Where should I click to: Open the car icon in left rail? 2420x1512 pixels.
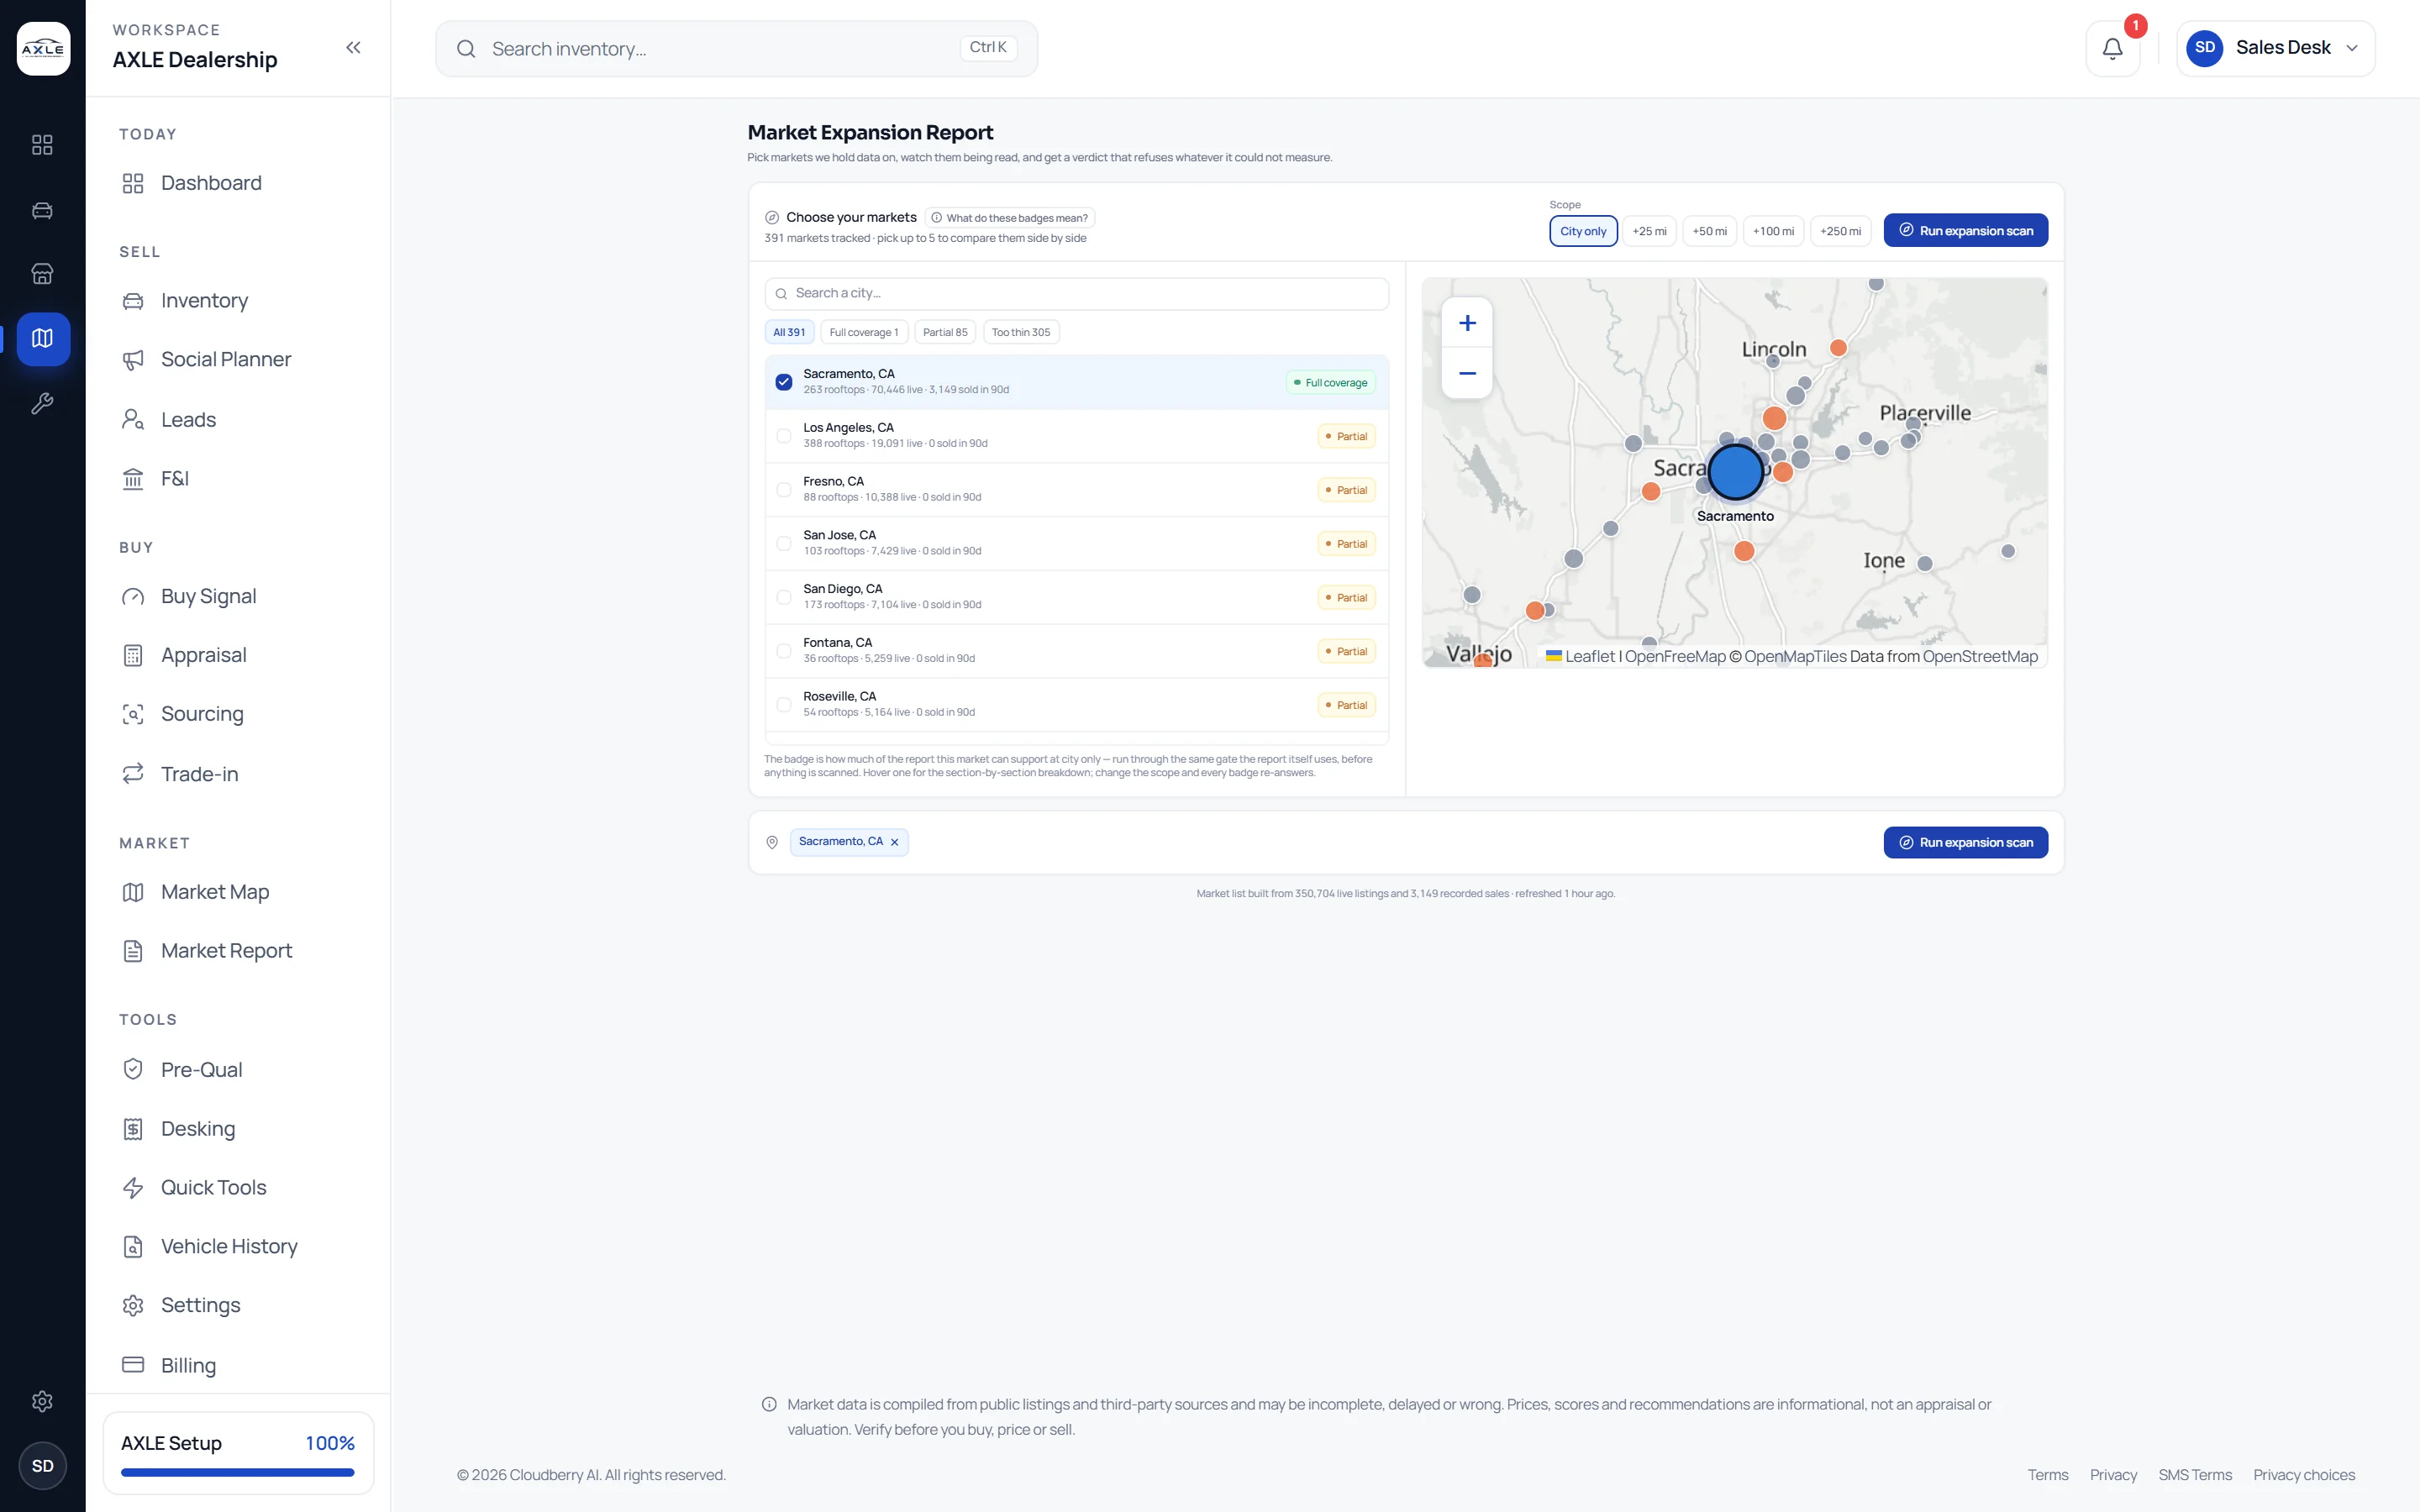(42, 210)
